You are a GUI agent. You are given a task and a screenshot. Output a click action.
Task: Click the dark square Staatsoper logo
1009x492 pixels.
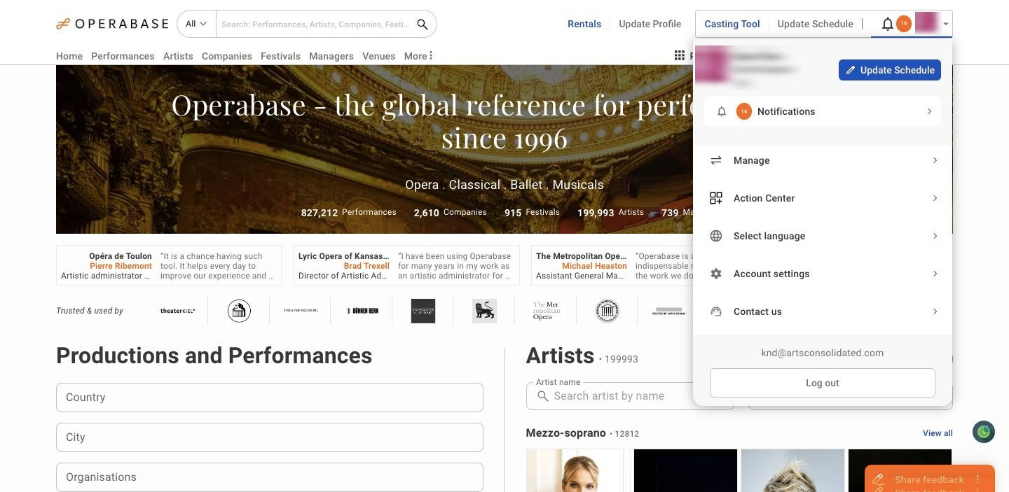tap(423, 311)
